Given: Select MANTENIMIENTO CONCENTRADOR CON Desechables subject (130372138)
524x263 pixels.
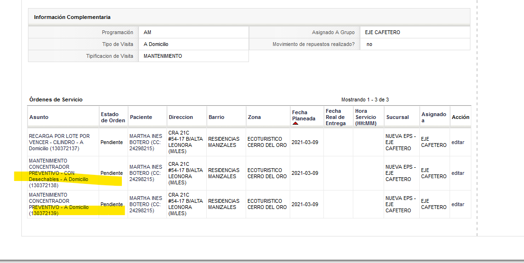Looking at the screenshot, I should pos(58,173).
